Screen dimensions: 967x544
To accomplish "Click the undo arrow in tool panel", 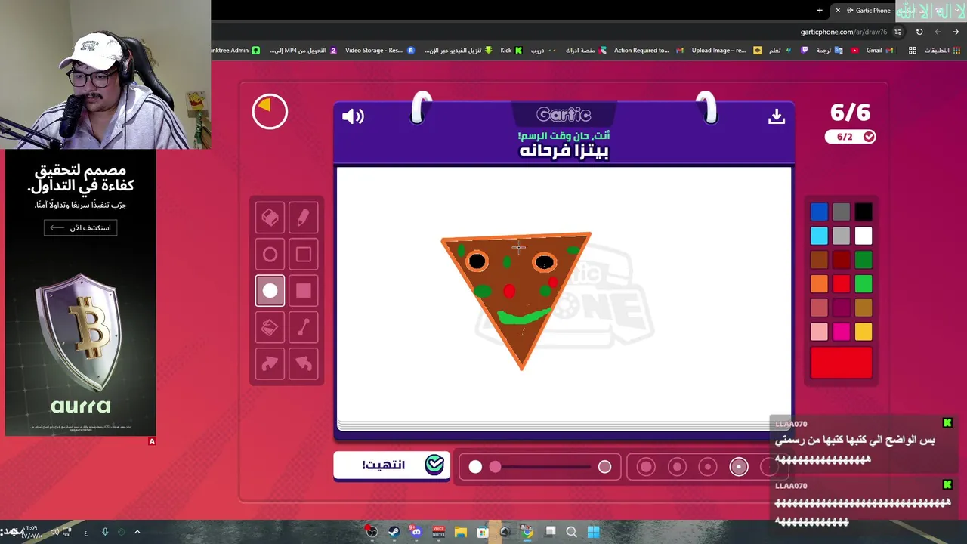I will click(303, 363).
